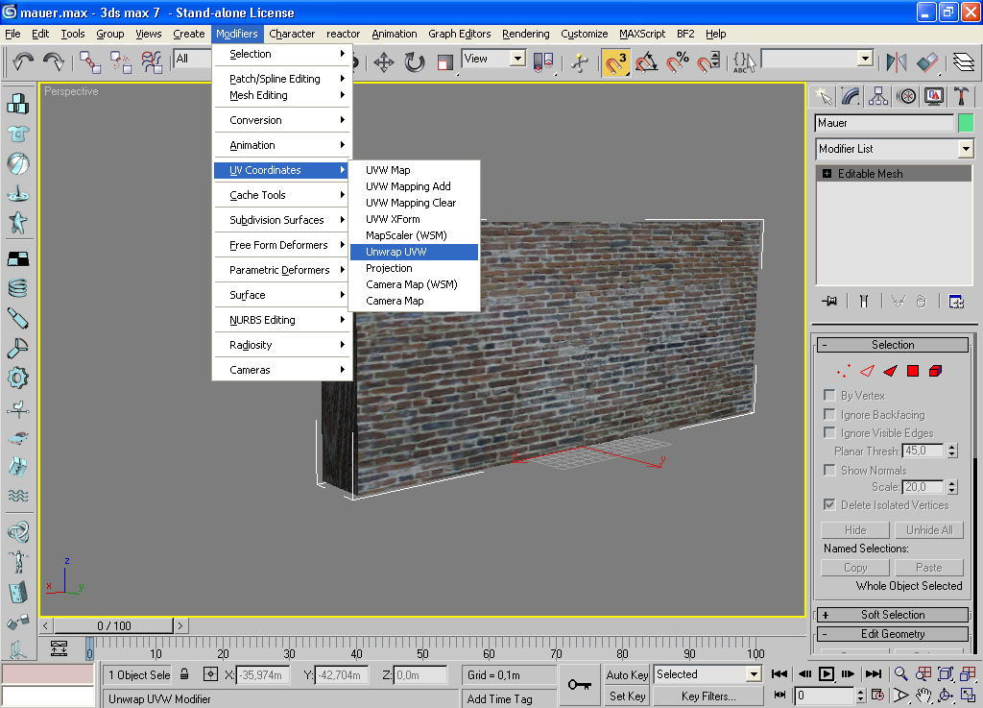The image size is (983, 708).
Task: Uncheck Delete Isolated Vertices
Action: [829, 504]
